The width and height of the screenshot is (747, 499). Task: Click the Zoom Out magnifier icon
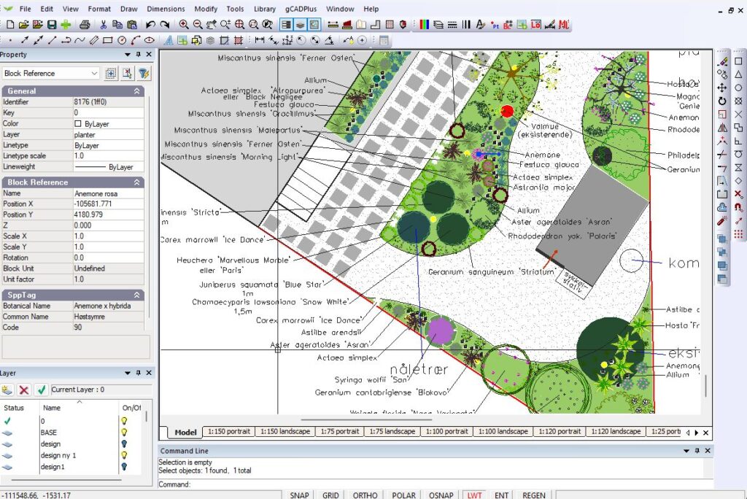pyautogui.click(x=197, y=24)
